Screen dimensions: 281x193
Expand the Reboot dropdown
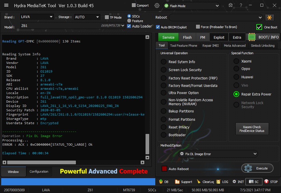click(x=216, y=17)
